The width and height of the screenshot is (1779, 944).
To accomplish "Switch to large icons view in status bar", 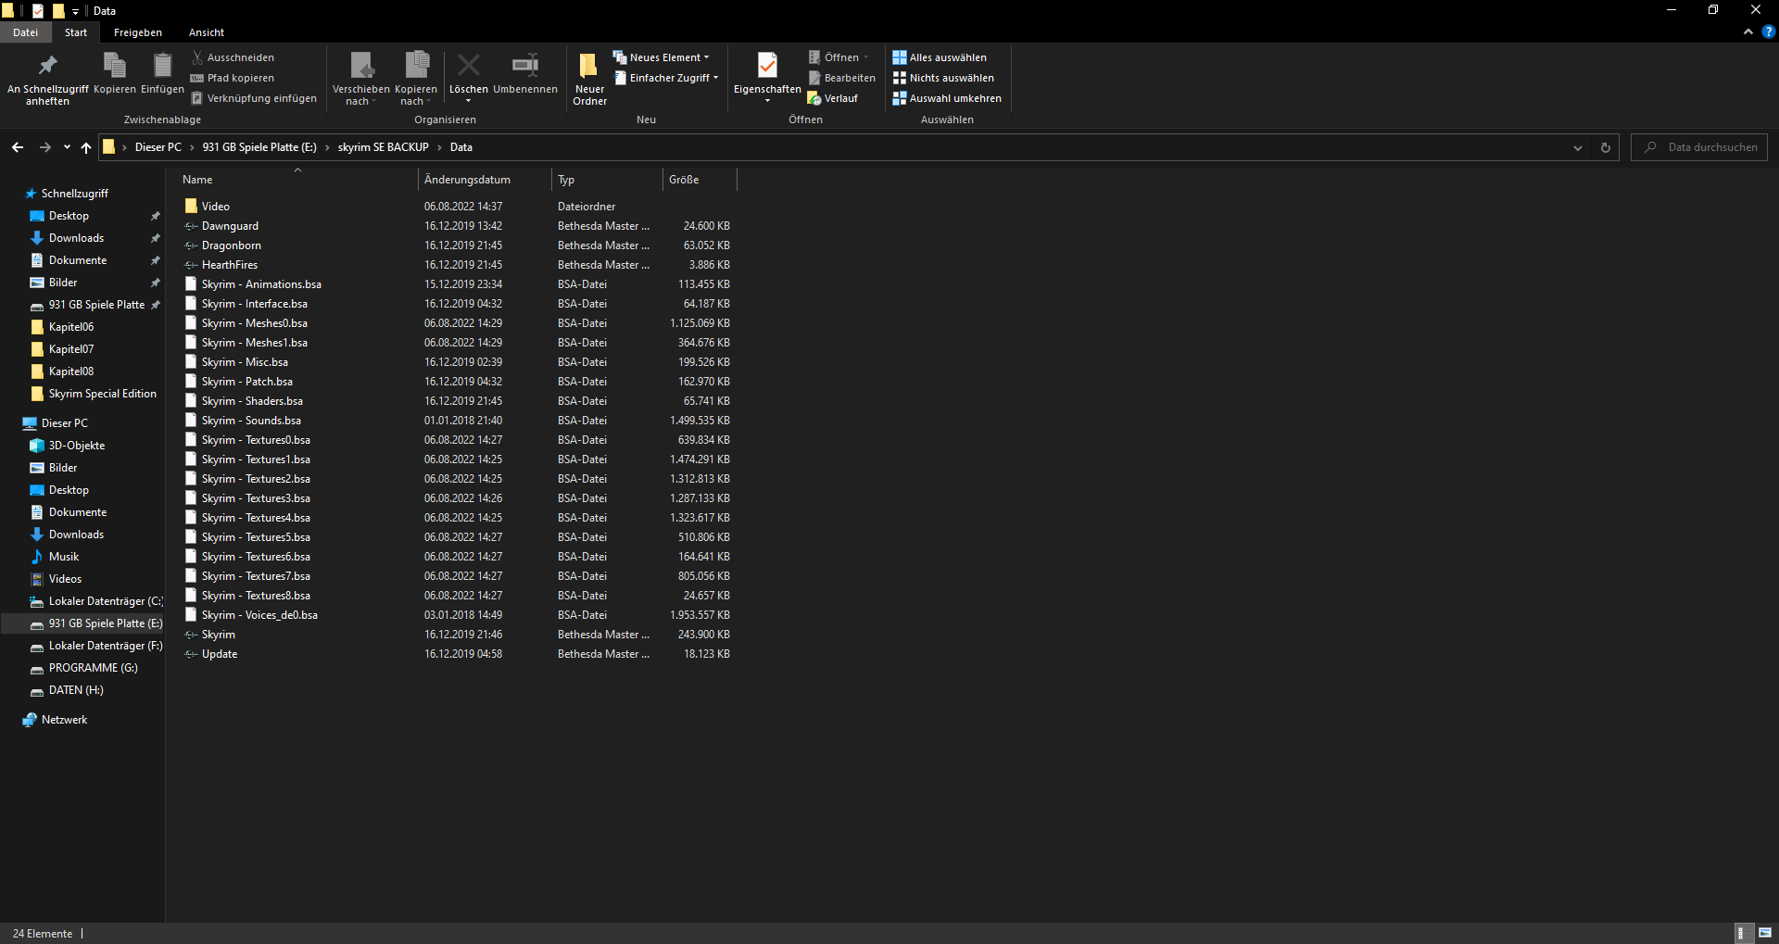I will point(1764,933).
